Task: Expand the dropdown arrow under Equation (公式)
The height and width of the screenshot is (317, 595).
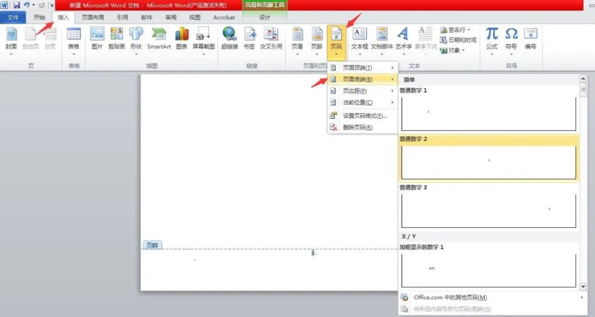Action: click(x=492, y=54)
